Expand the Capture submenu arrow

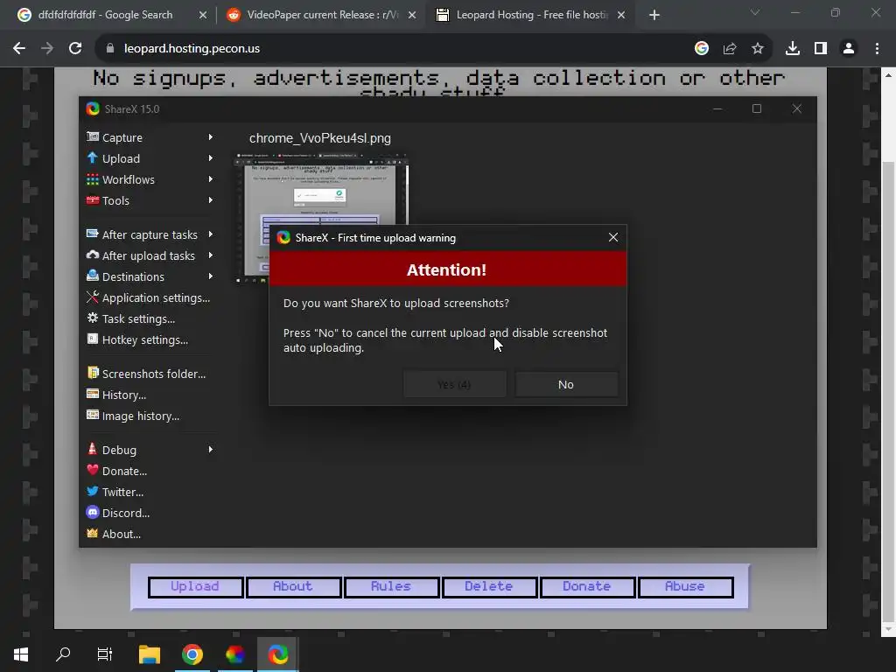click(211, 137)
